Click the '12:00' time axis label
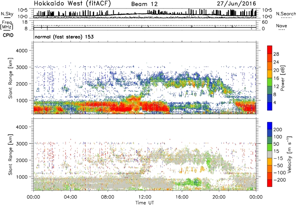The width and height of the screenshot is (296, 205). click(x=145, y=197)
